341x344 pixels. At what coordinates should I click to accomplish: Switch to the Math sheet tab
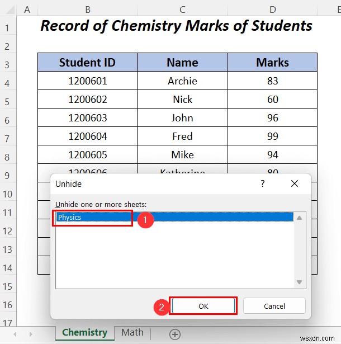click(132, 333)
